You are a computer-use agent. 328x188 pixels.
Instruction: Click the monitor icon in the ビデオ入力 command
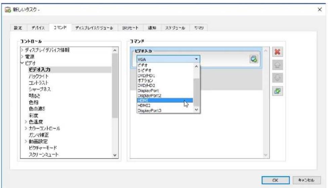(x=254, y=59)
